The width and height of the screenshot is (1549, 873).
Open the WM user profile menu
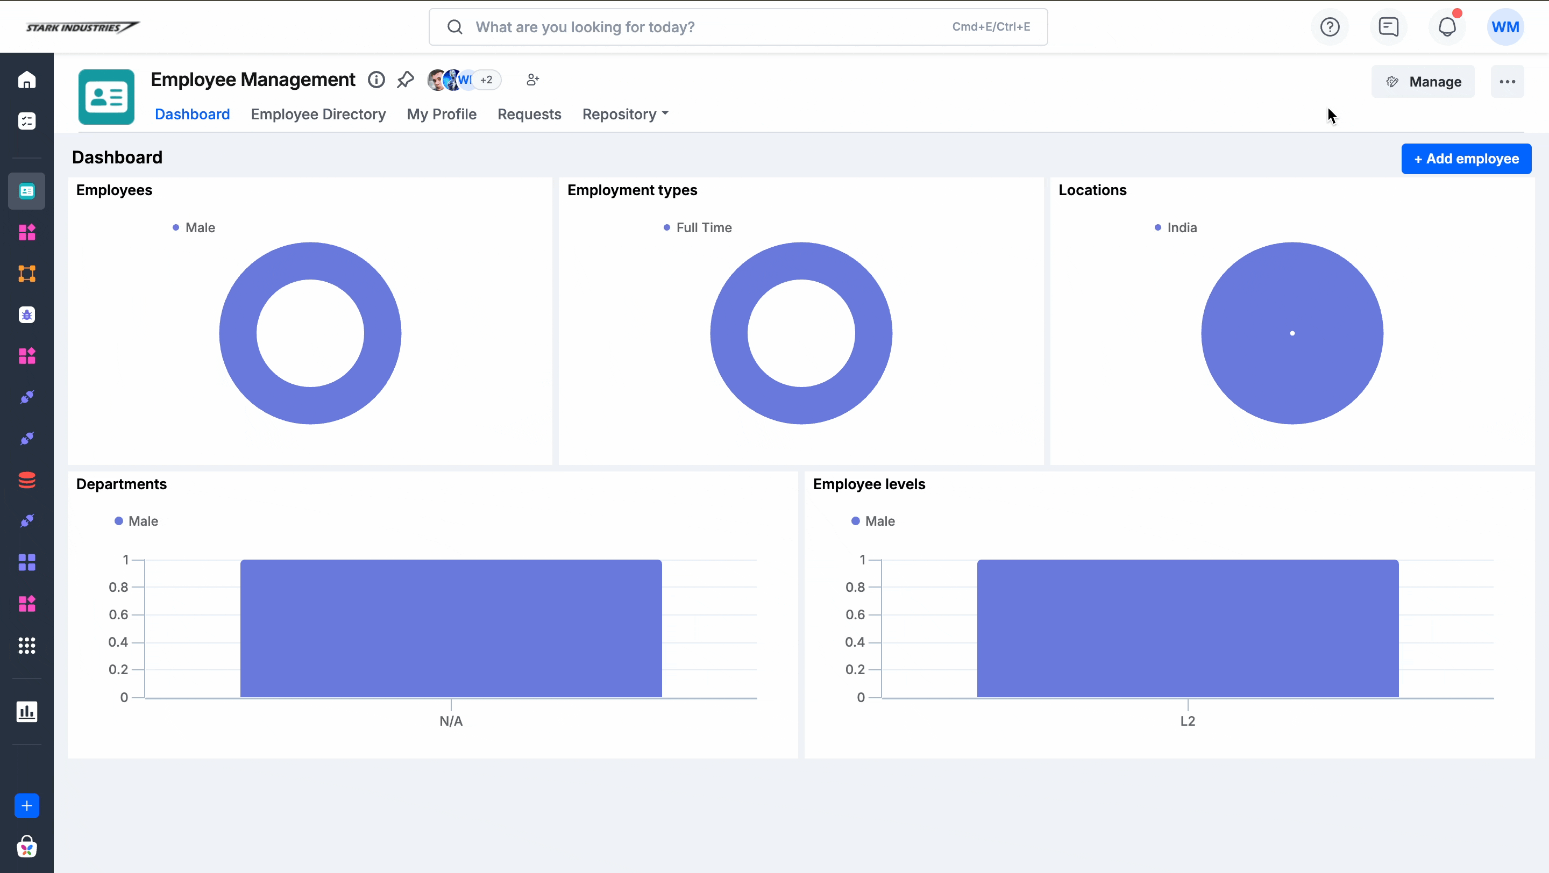[x=1505, y=27]
